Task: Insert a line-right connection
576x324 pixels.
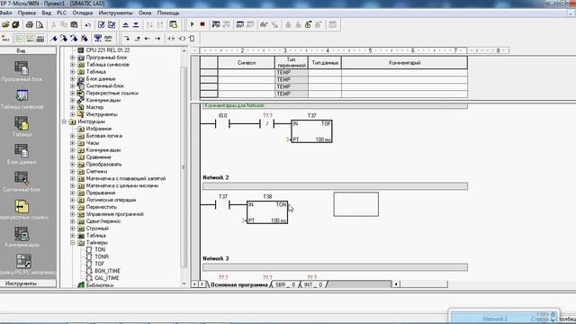Action: 157,38
